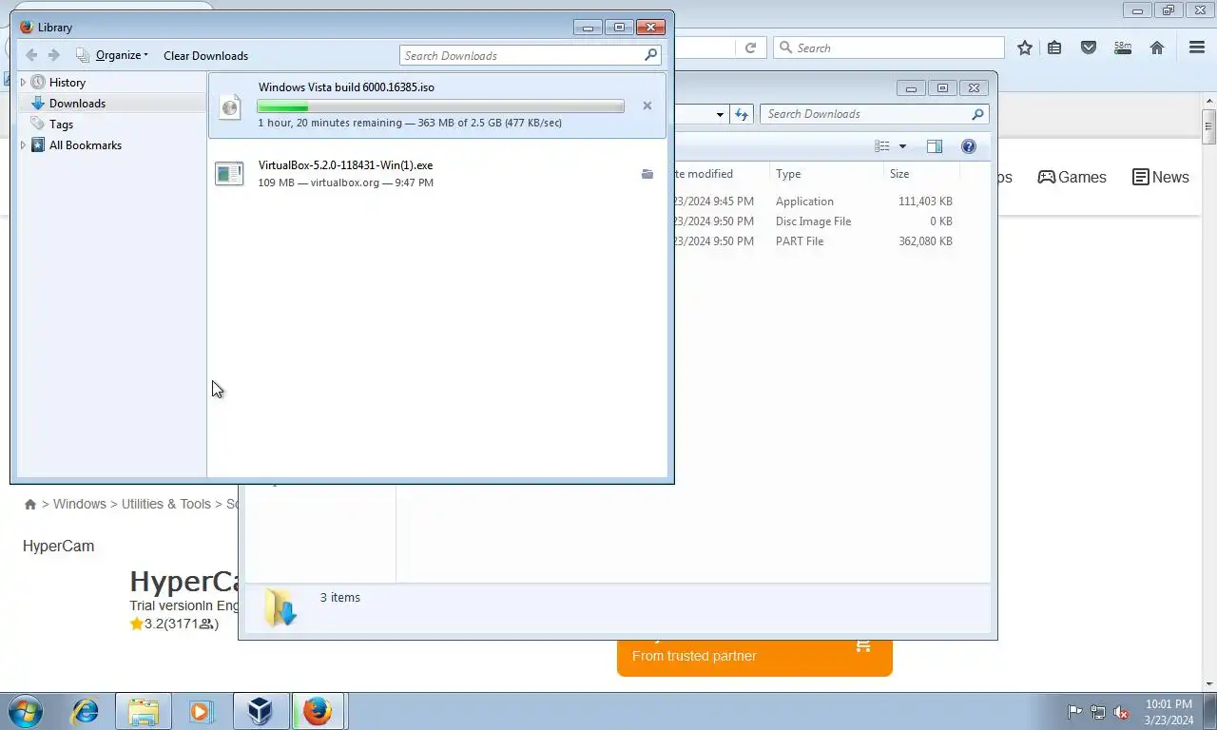Open Windows Explorer taskbar button
This screenshot has height=730, width=1217.
(144, 711)
